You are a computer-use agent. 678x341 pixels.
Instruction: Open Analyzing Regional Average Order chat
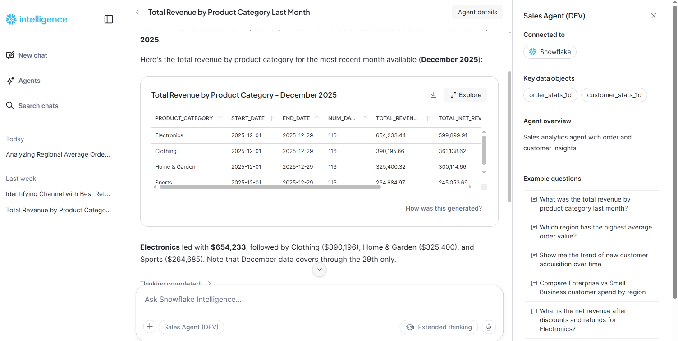58,154
